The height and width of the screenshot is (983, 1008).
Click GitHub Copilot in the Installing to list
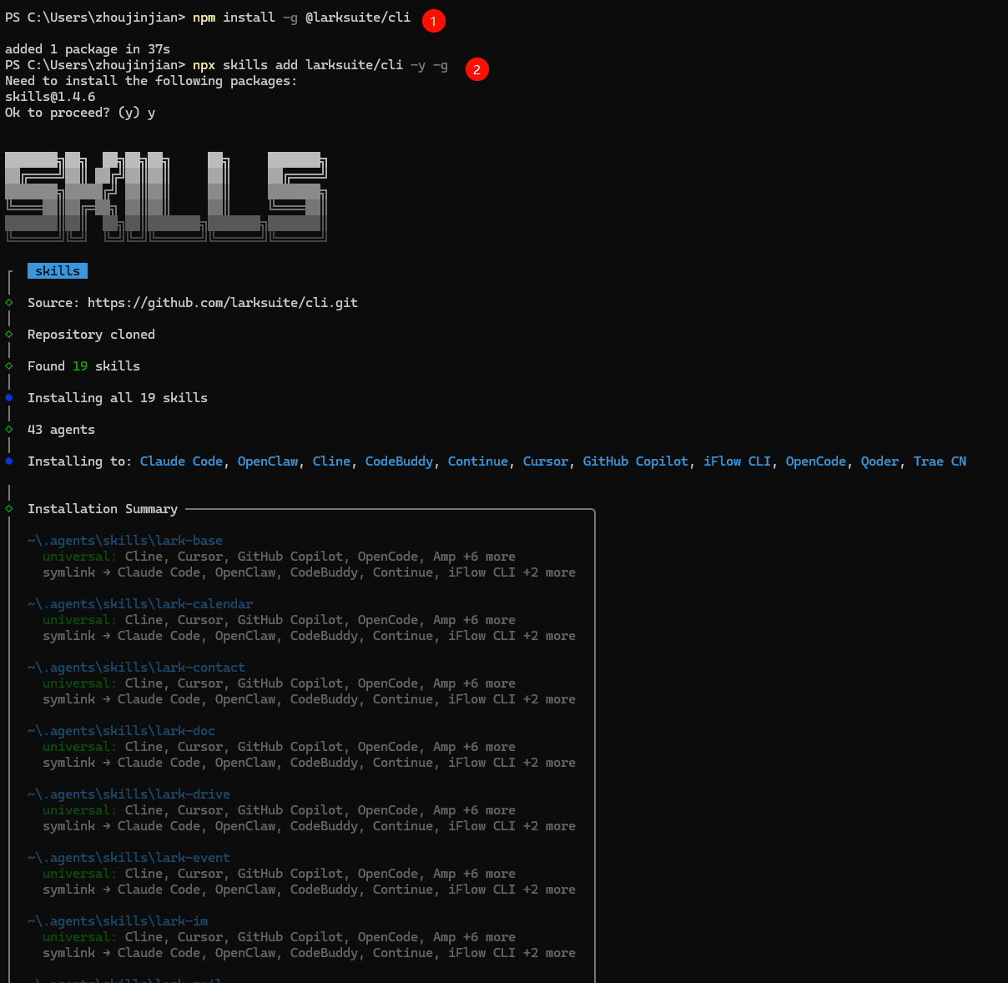click(635, 461)
